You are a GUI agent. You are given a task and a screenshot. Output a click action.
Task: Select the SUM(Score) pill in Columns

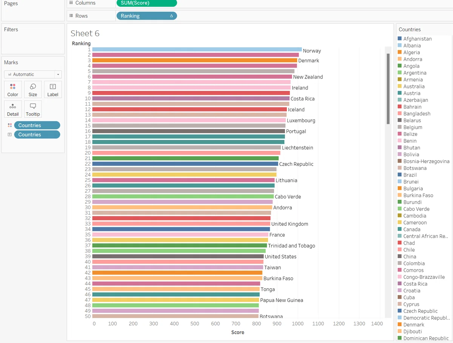[146, 3]
